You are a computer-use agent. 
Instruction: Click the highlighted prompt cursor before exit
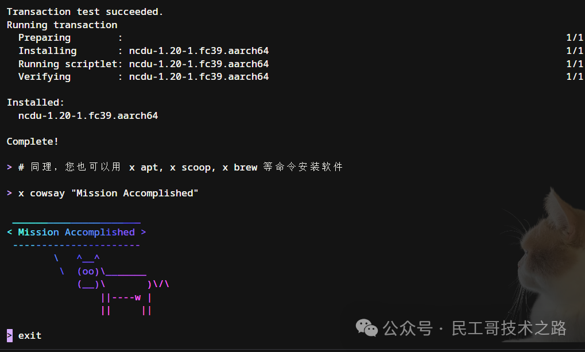(x=9, y=335)
